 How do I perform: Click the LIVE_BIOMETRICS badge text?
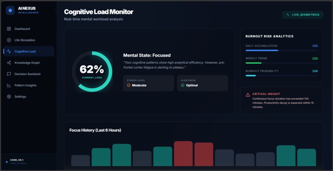(x=306, y=15)
